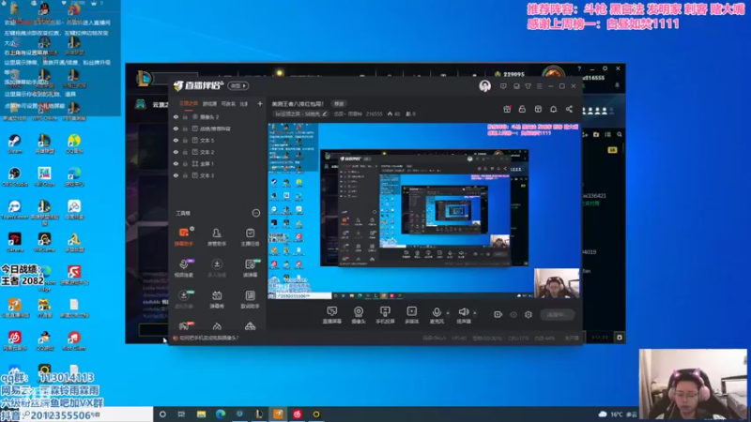Screen dimensions: 751x422
Task: Open Microsoft Edge from the taskbar
Action: [221, 414]
